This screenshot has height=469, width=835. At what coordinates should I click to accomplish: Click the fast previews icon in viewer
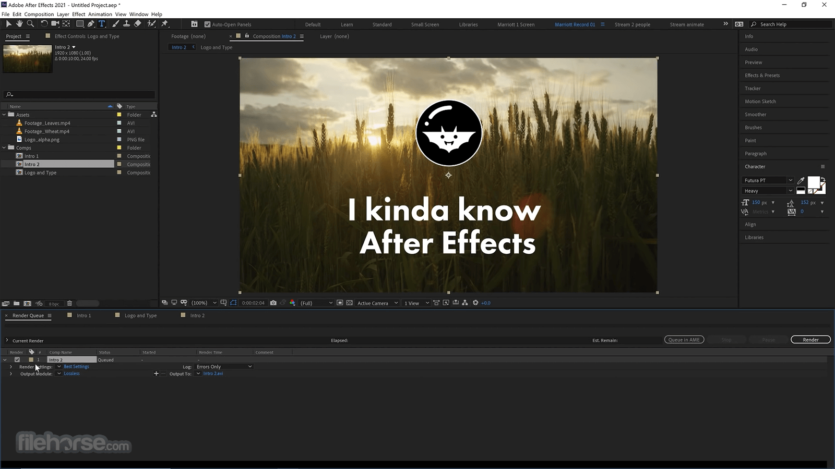click(446, 303)
